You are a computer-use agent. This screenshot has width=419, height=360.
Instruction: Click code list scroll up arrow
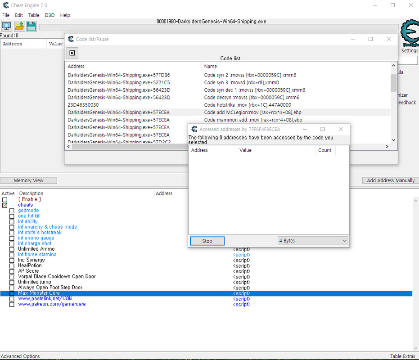(393, 66)
